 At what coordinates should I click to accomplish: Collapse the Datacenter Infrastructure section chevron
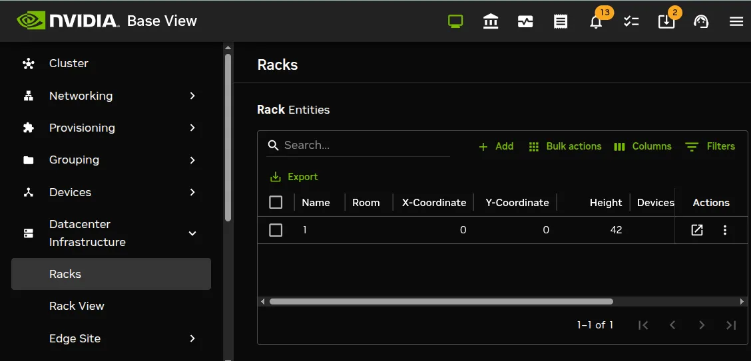pos(192,233)
